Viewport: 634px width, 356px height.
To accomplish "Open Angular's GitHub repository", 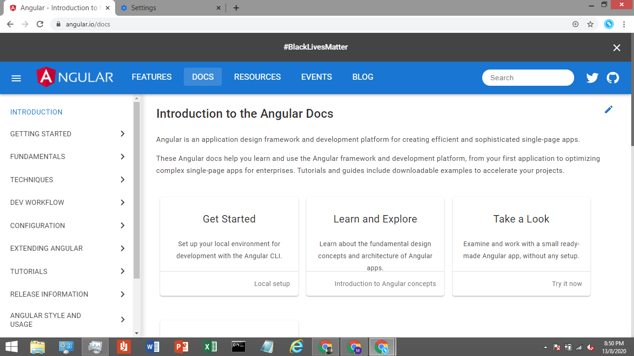I will click(613, 77).
